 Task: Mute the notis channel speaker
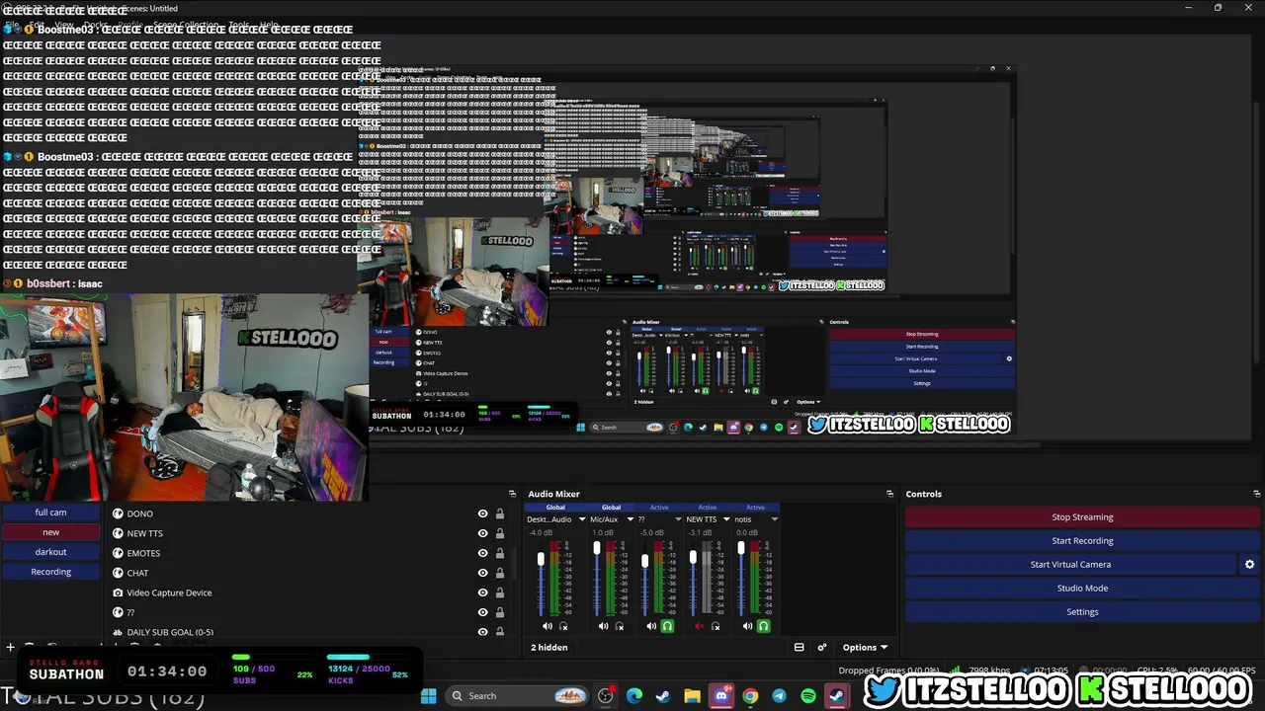click(x=747, y=626)
